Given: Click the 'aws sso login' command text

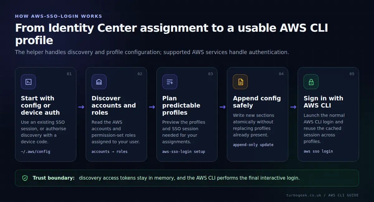Looking at the screenshot, I should [318, 151].
